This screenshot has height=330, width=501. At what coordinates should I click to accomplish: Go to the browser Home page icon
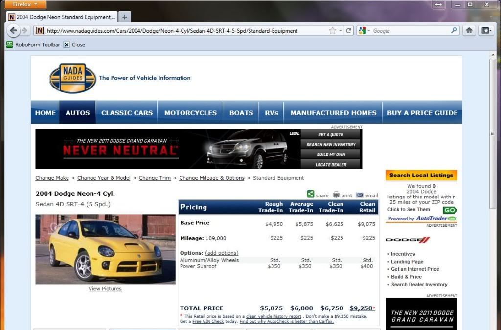click(469, 31)
